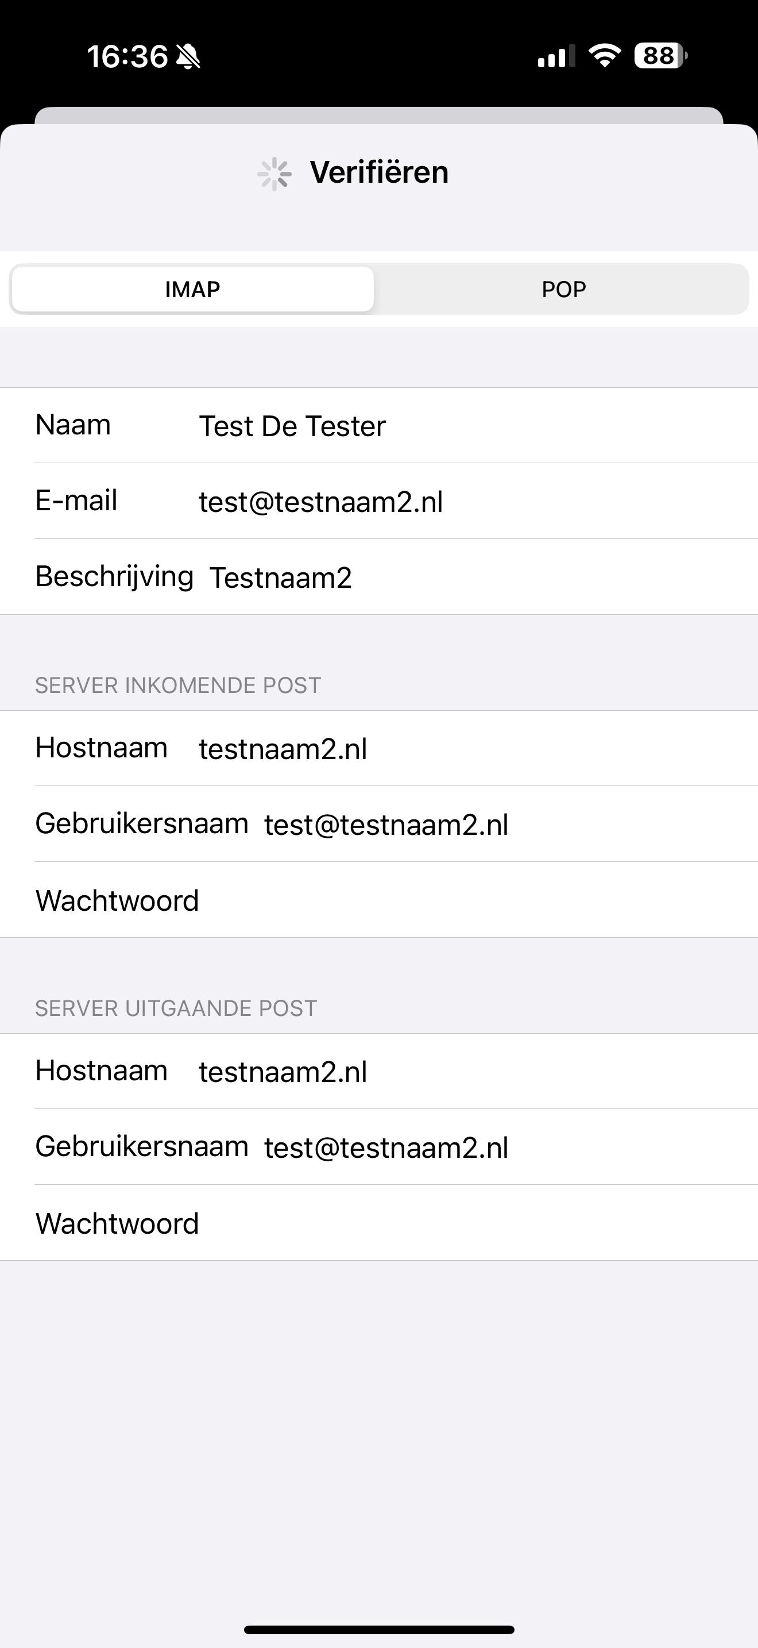
Task: Tap the battery level indicator
Action: point(660,56)
